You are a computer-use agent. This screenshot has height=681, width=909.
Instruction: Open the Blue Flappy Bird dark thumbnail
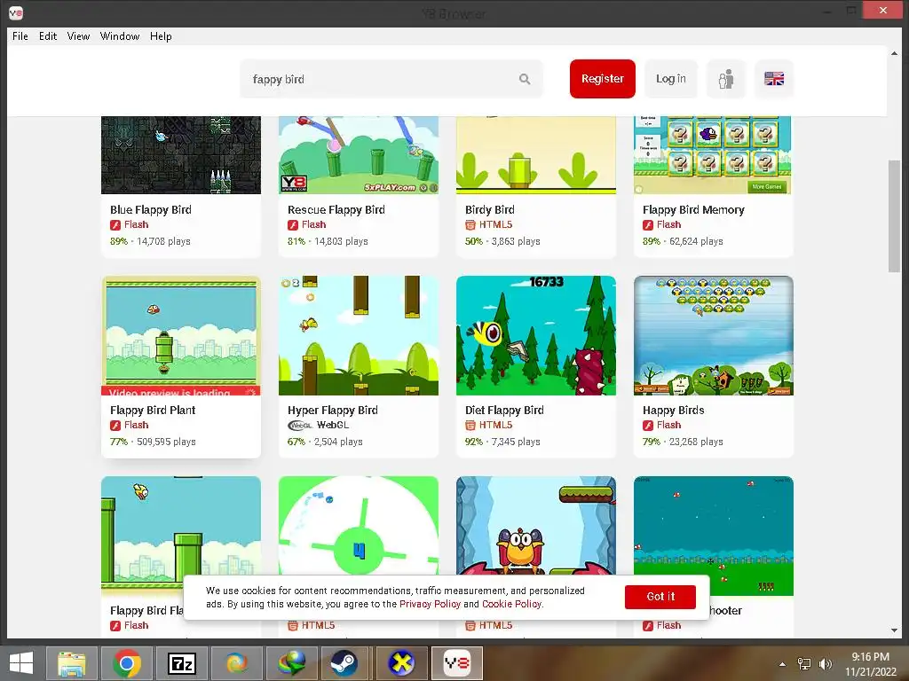pos(181,155)
